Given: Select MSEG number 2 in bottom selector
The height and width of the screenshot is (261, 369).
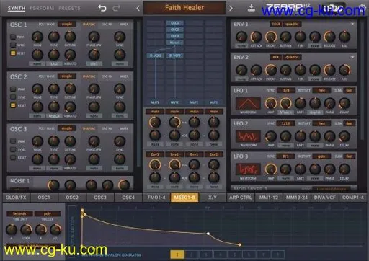Looking at the screenshot, I should pos(192,255).
